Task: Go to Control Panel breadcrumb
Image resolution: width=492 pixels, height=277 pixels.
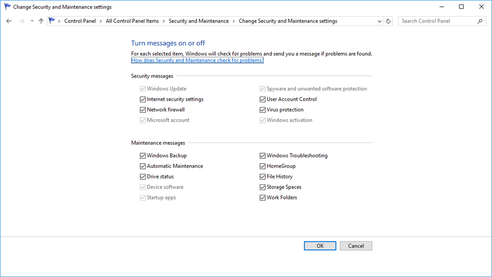Action: [x=80, y=21]
